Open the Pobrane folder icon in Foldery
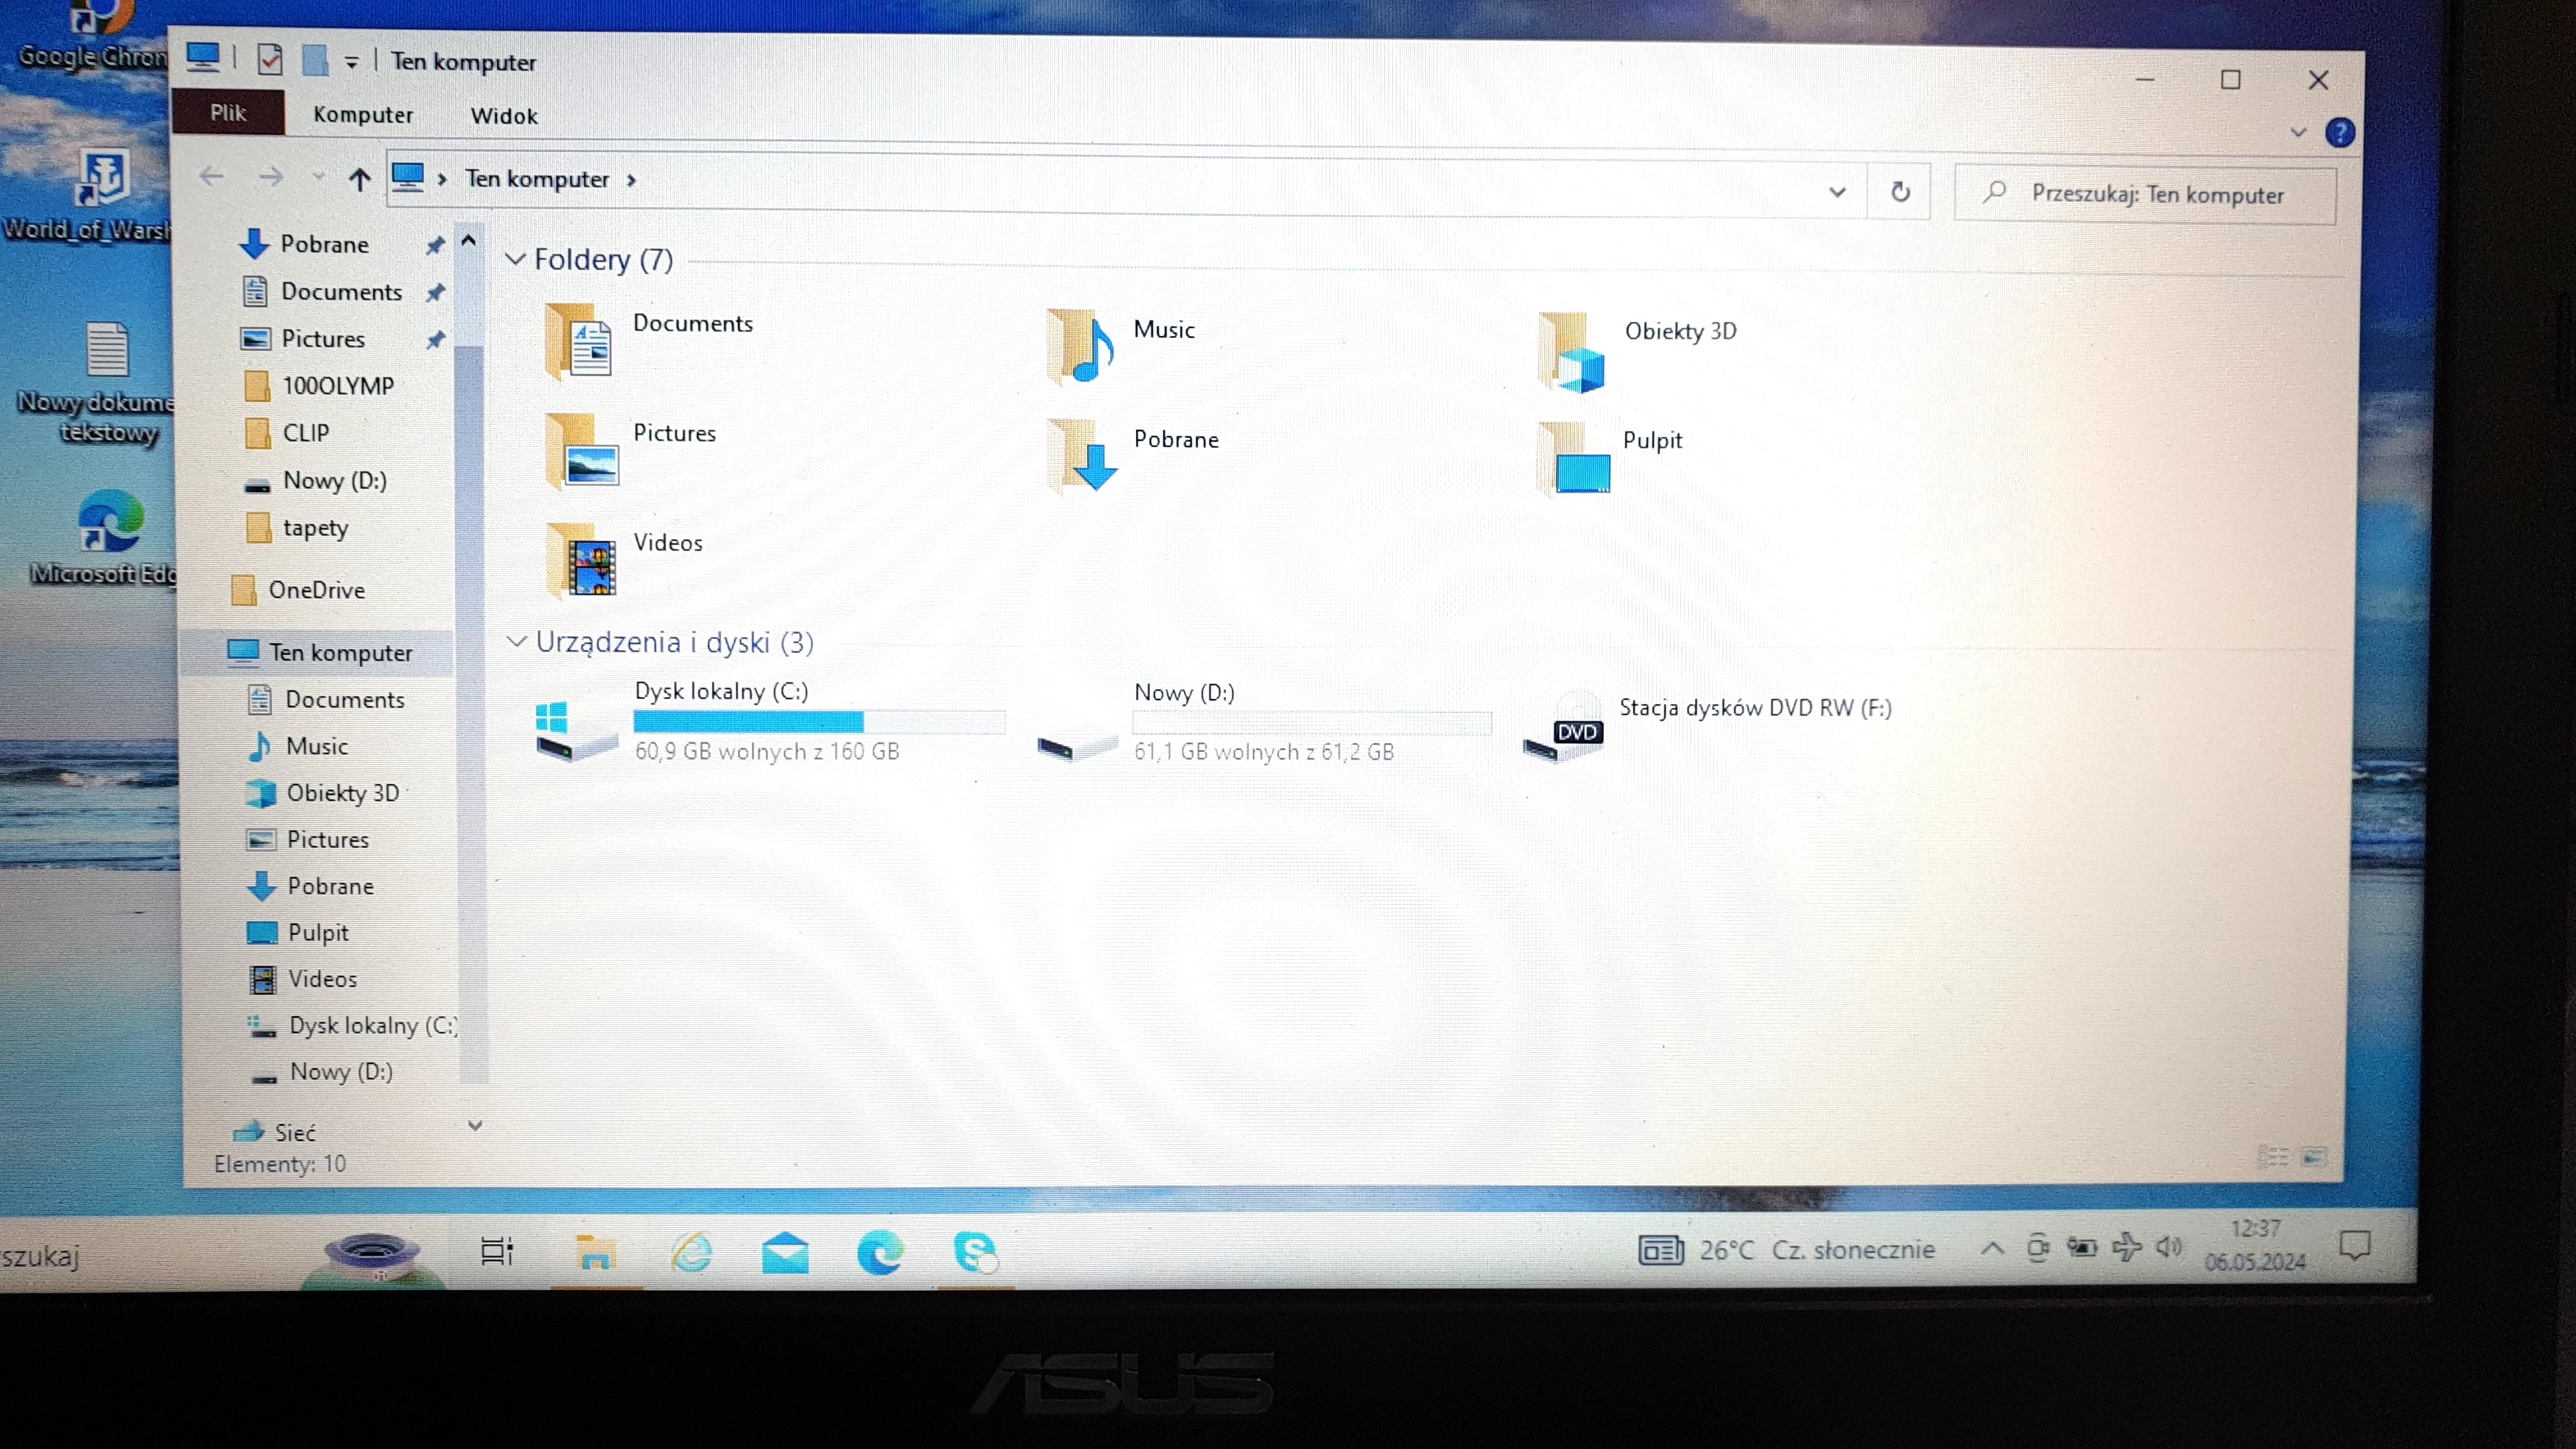2576x1449 pixels. 1082,456
